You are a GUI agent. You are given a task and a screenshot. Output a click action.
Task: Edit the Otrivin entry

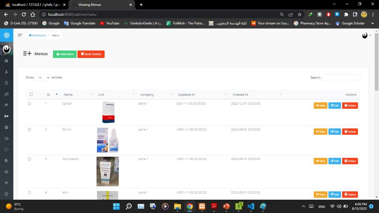click(334, 132)
